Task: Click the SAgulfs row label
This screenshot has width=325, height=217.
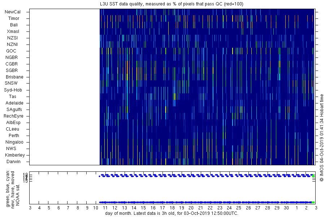Action: click(x=14, y=110)
